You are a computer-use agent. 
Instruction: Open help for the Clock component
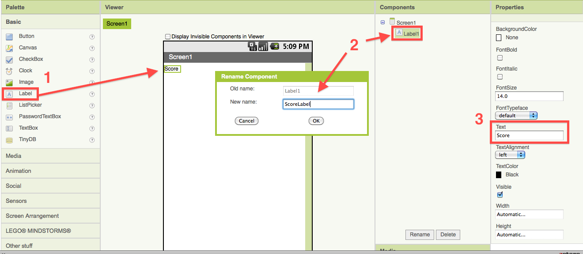pyautogui.click(x=92, y=71)
